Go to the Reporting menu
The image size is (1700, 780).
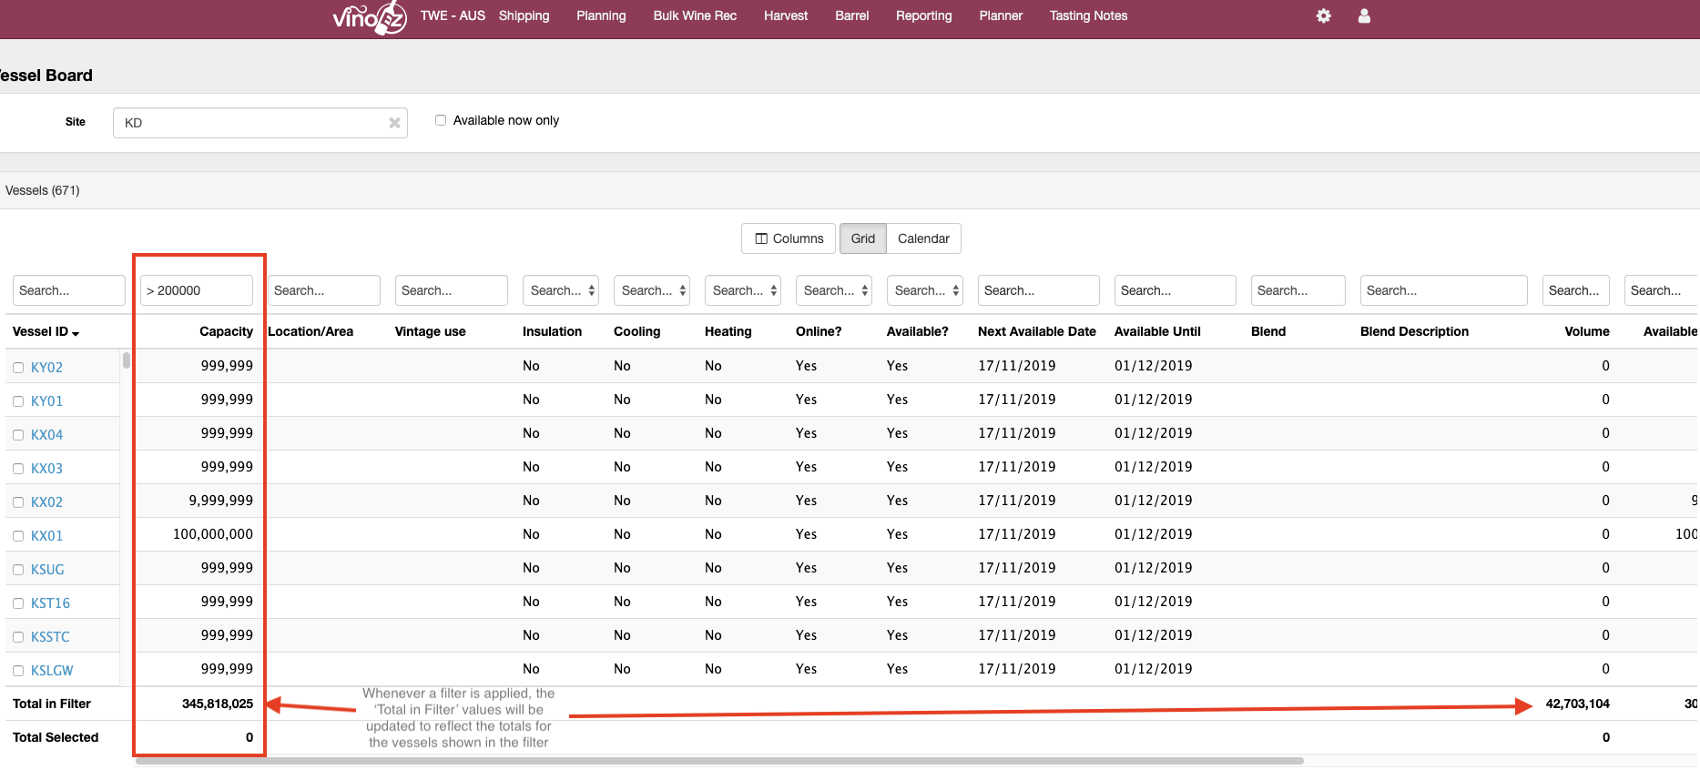click(923, 15)
